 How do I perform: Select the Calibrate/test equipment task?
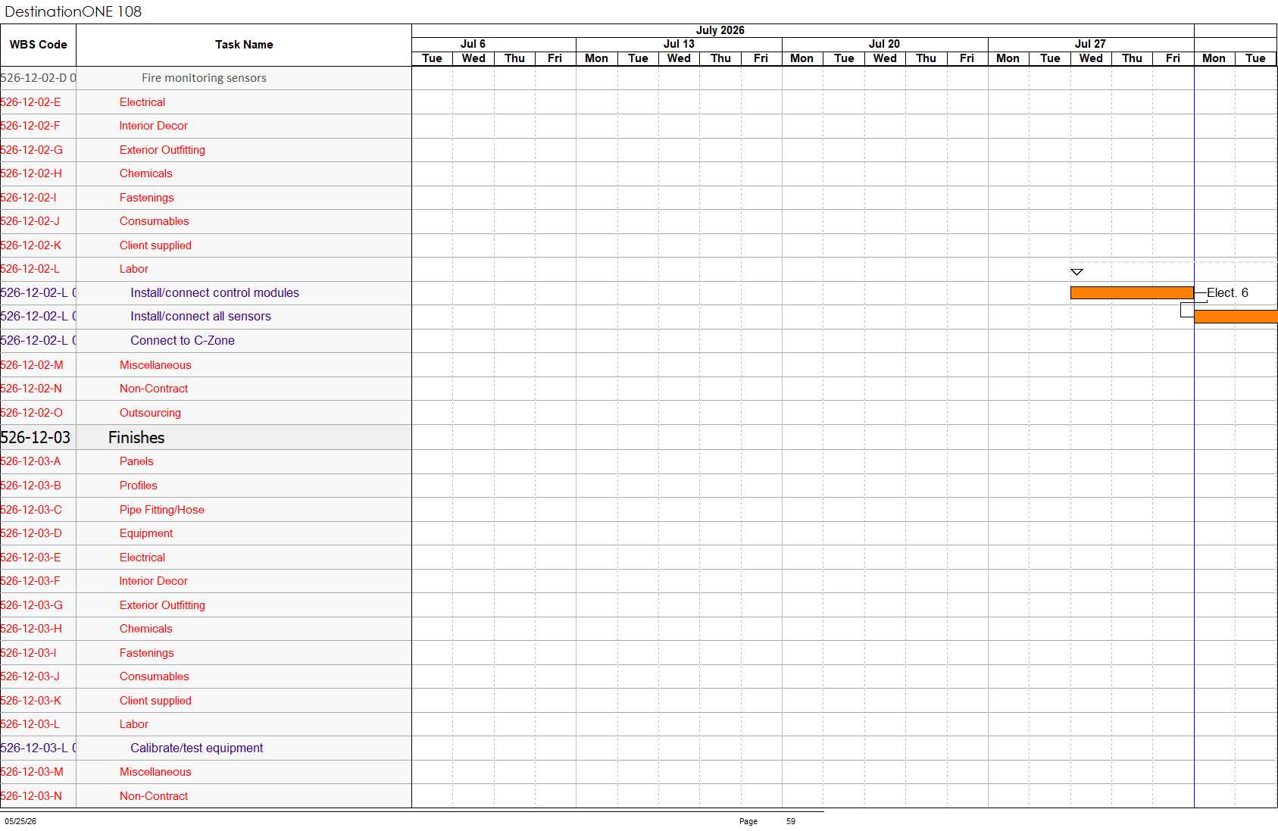coord(196,748)
